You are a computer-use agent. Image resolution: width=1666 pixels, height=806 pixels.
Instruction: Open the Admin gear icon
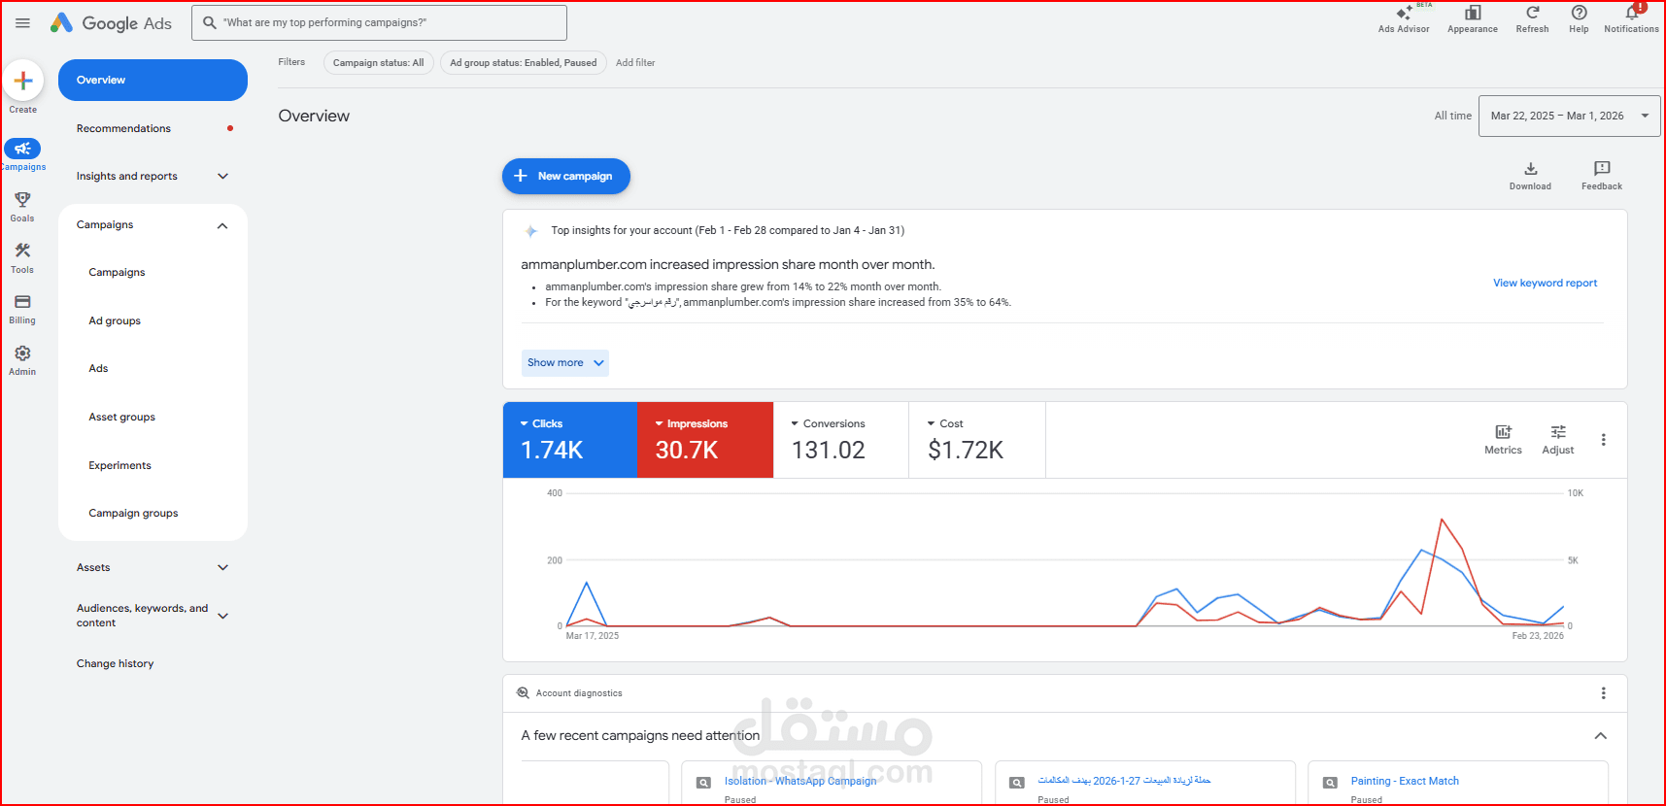click(22, 353)
